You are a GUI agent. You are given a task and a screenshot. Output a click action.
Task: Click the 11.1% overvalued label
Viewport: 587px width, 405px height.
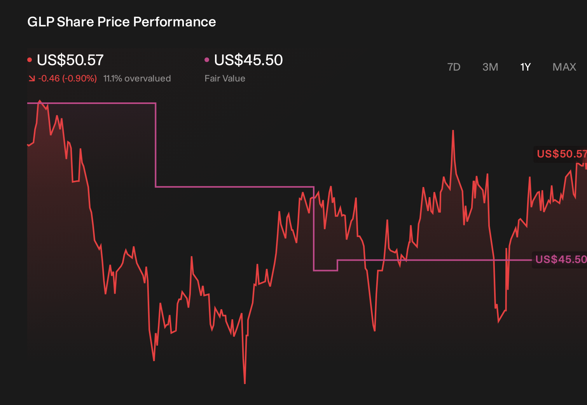[137, 78]
